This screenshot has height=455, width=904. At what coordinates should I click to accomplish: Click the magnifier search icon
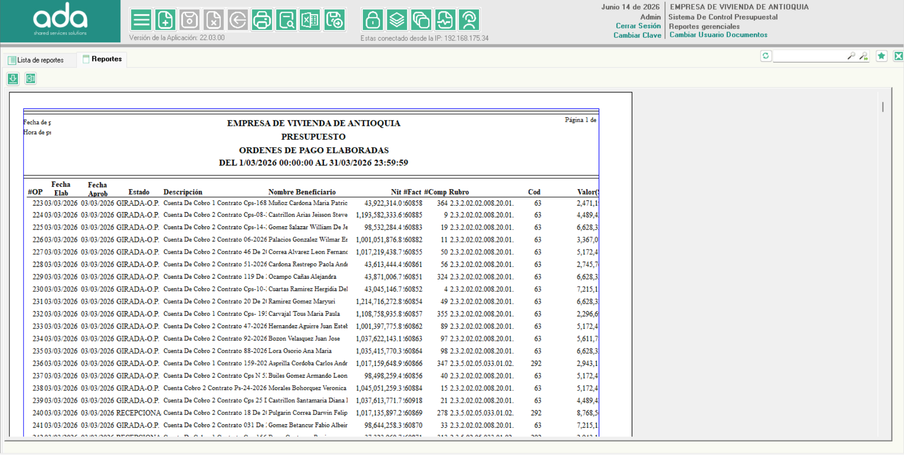tap(851, 56)
